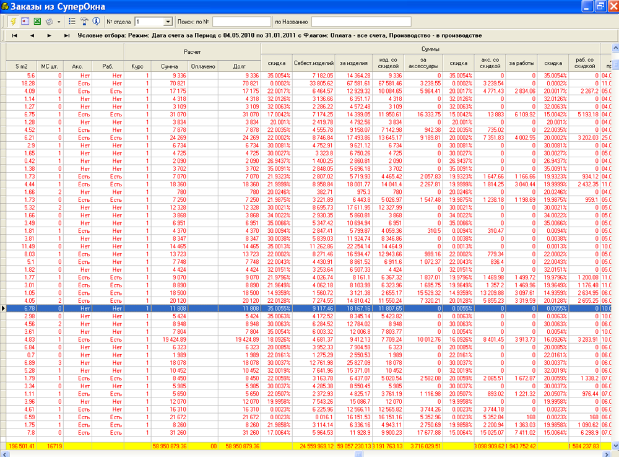Jump to the last record
The width and height of the screenshot is (619, 457).
point(66,36)
